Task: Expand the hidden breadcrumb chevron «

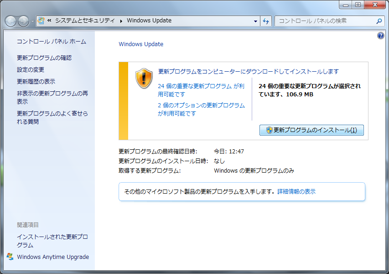Action: 49,21
